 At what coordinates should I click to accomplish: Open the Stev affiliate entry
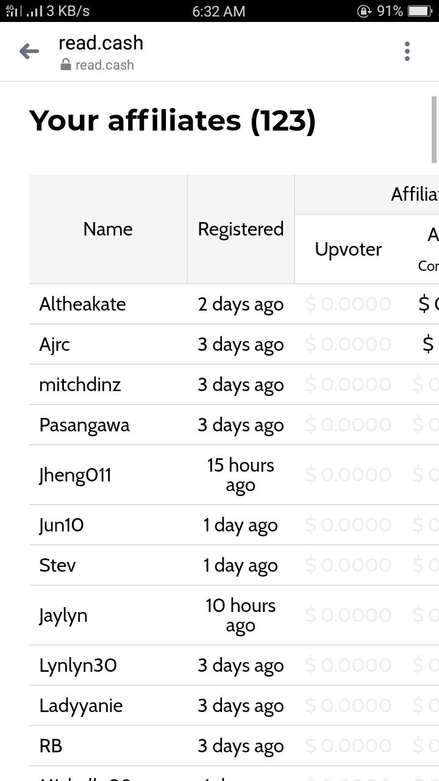click(57, 565)
